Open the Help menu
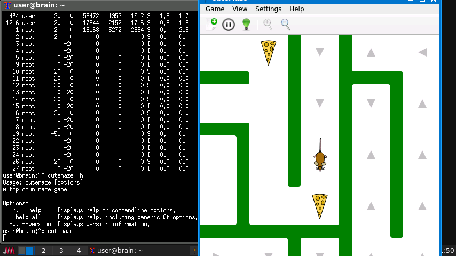 (x=296, y=9)
